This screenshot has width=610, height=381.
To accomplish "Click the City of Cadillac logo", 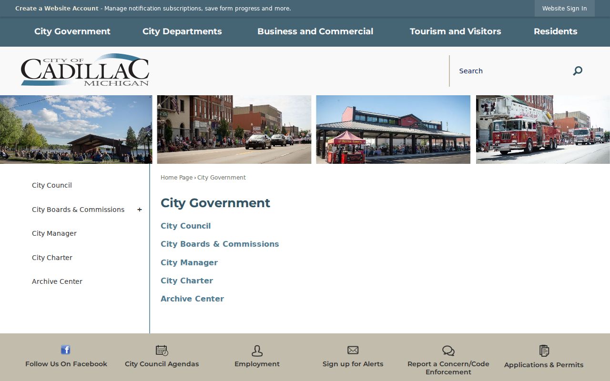I will 85,70.
